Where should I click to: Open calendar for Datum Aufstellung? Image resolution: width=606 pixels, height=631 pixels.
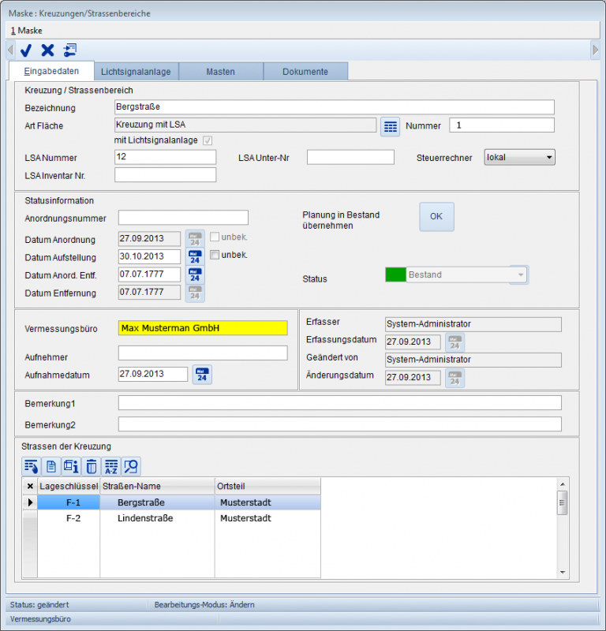coord(195,257)
